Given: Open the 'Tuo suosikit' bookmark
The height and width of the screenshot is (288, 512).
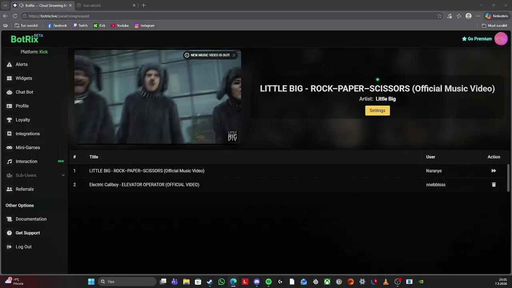Looking at the screenshot, I should (x=26, y=26).
